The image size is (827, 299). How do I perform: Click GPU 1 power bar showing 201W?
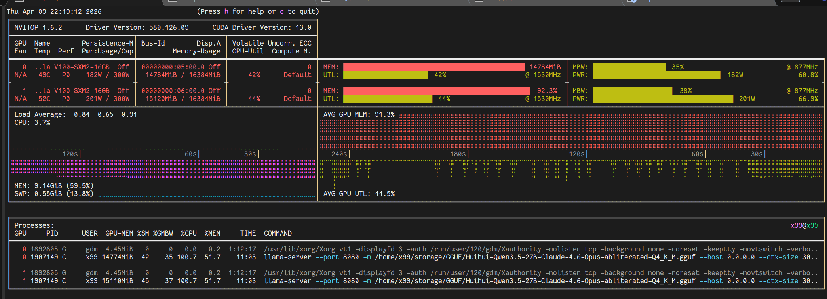coord(662,99)
